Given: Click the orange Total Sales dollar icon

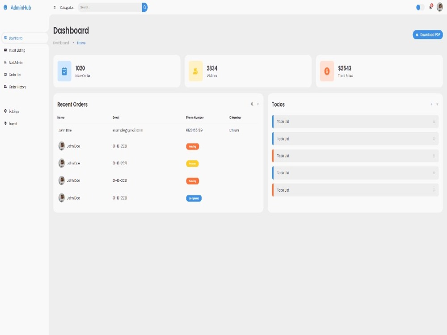Looking at the screenshot, I should (x=327, y=71).
